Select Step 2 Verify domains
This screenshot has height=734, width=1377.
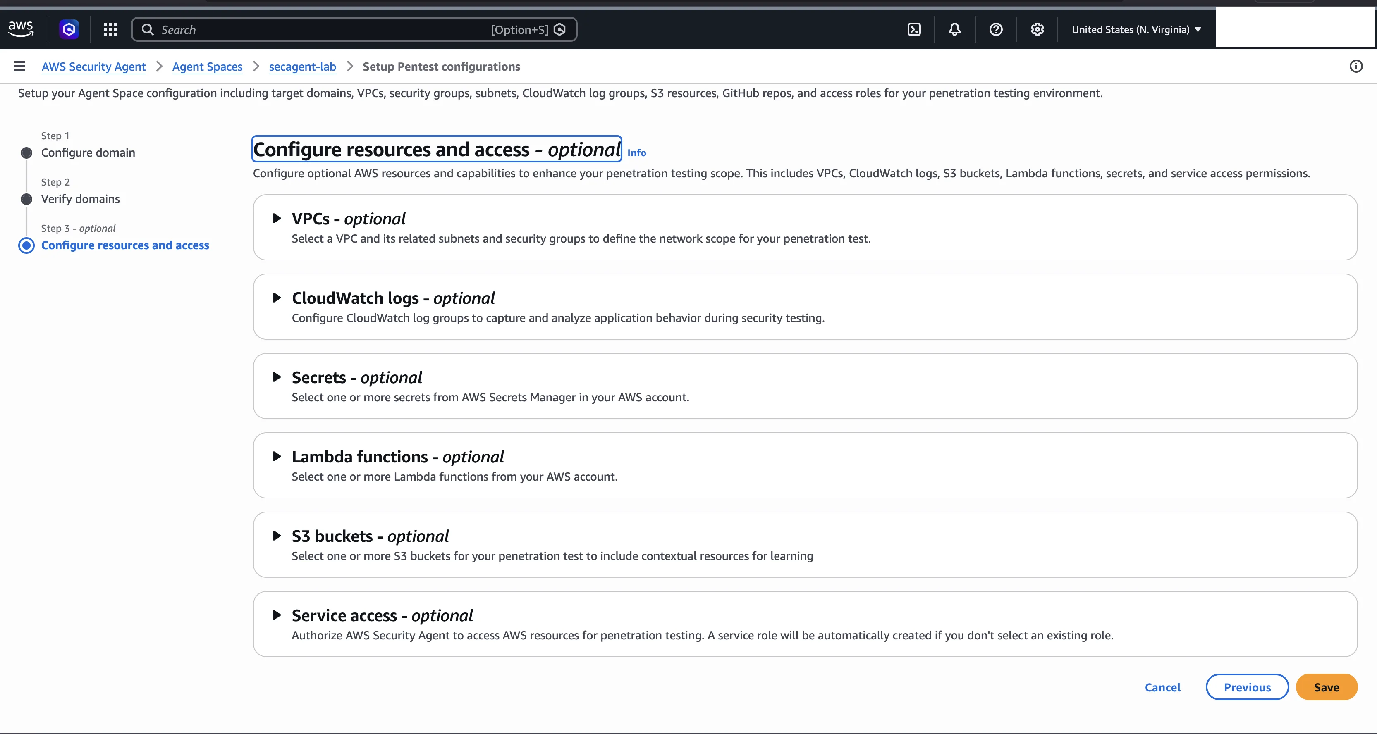pyautogui.click(x=80, y=199)
